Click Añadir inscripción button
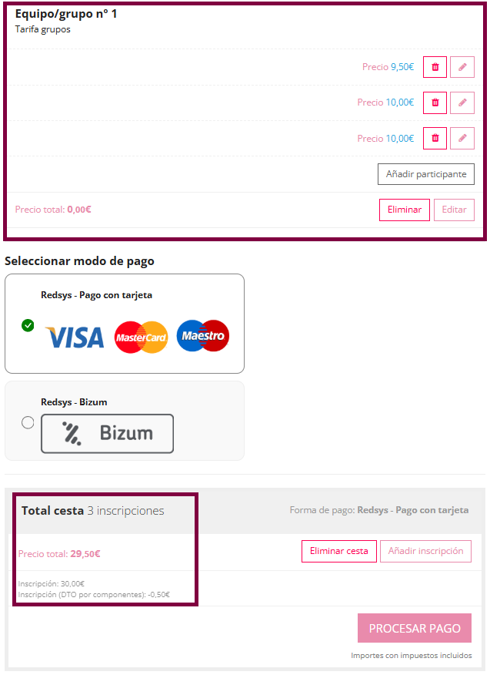This screenshot has height=675, width=490. [425, 551]
